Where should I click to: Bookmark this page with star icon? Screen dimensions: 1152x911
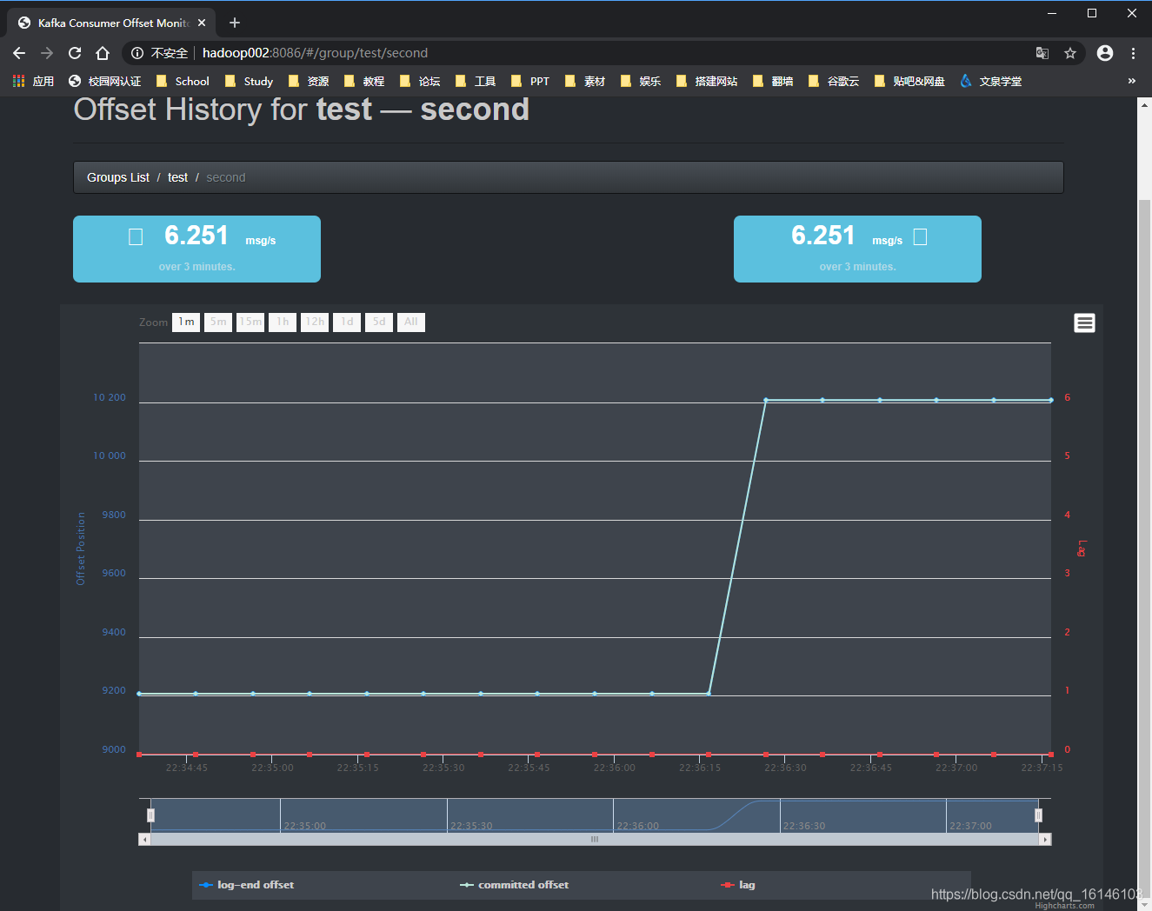point(1070,53)
